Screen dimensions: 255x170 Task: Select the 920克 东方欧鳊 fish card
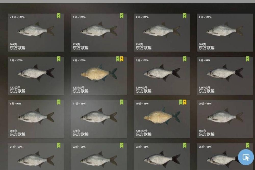(x=162, y=33)
